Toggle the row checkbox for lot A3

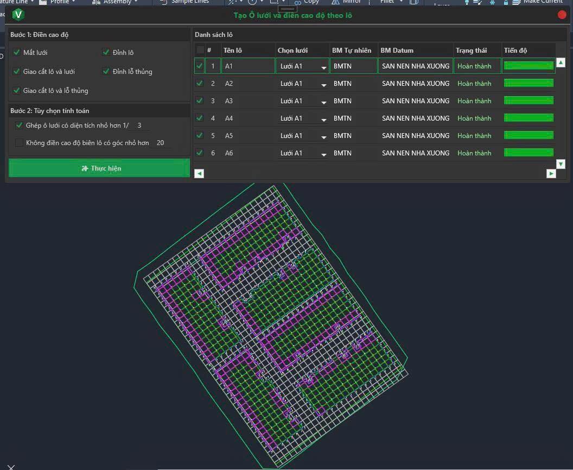[200, 101]
